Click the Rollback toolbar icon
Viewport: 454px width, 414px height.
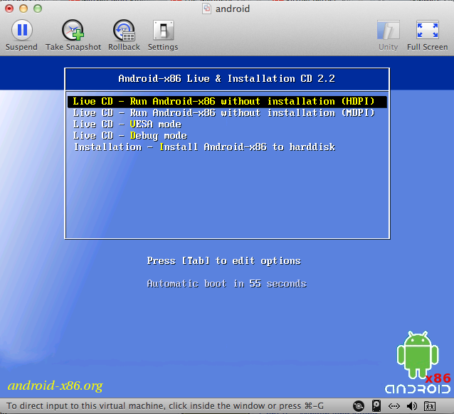pos(124,35)
